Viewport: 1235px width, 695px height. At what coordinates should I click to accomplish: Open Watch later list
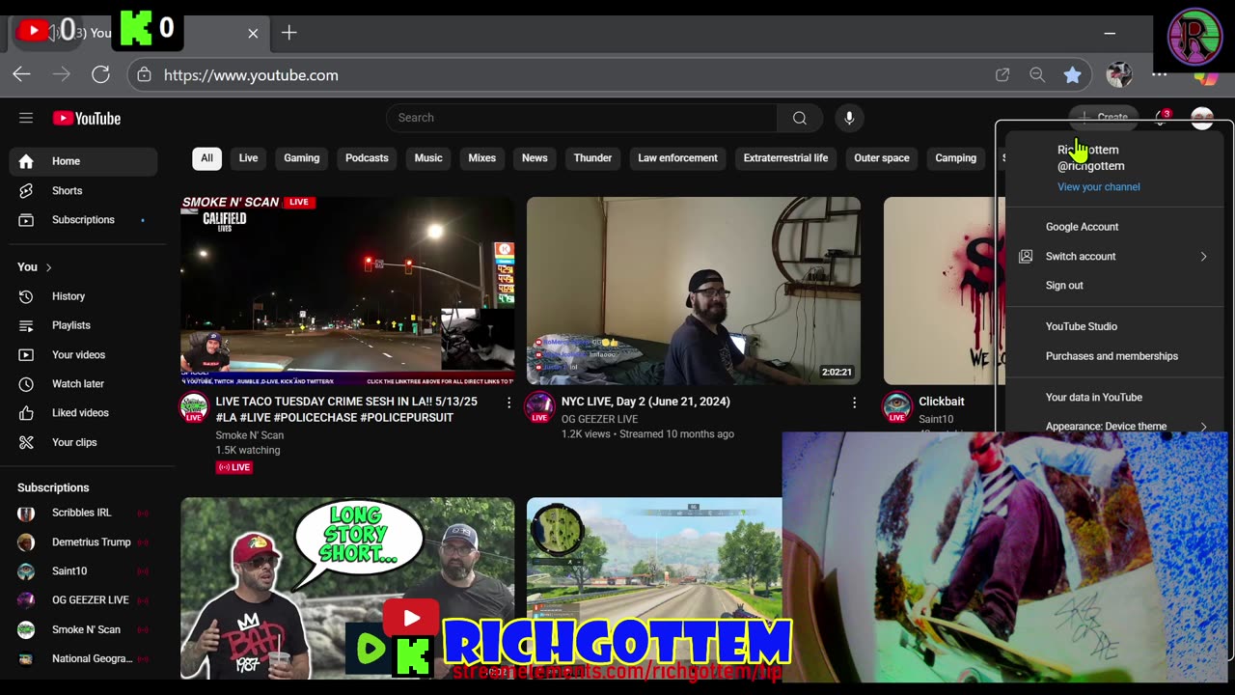(x=83, y=383)
